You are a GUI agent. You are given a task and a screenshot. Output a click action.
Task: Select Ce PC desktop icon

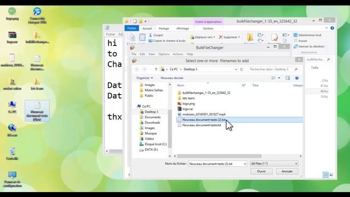coord(12,107)
